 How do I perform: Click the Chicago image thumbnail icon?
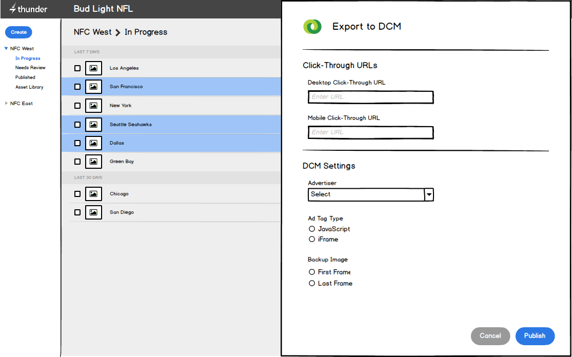pos(93,194)
